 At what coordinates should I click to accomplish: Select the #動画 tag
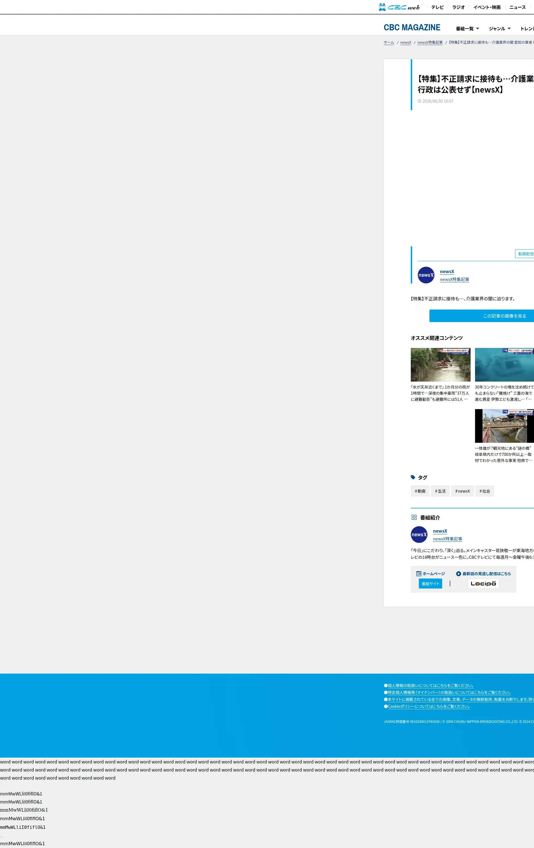point(420,491)
